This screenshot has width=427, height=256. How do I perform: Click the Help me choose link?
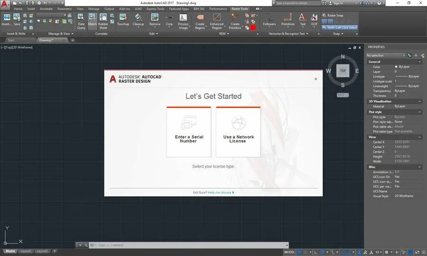[x=220, y=193]
